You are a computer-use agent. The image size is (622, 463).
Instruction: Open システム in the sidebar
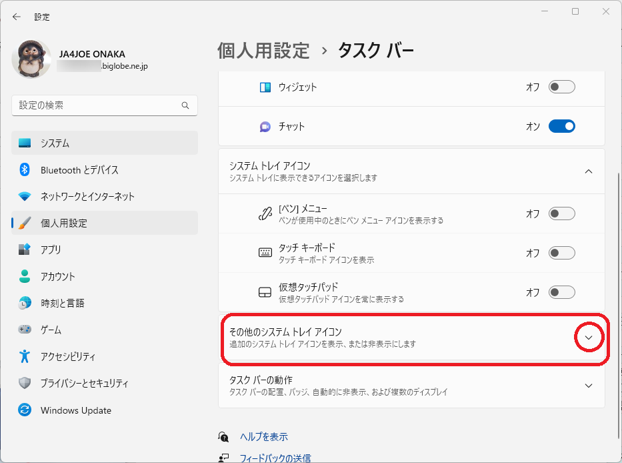[x=105, y=143]
